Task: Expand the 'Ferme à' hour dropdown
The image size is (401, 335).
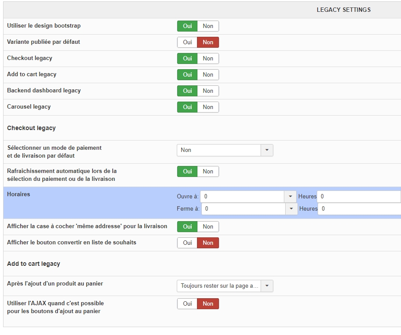Action: 291,209
